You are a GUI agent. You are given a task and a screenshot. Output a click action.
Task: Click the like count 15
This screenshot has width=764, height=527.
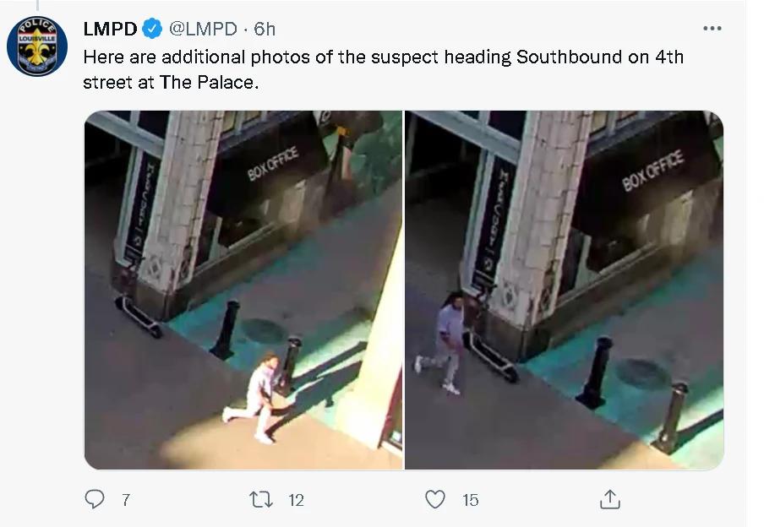470,500
